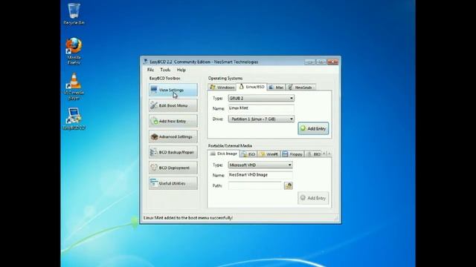Screen dimensions: 476x267
Task: Open the Edit Boot Menu section
Action: tap(173, 105)
